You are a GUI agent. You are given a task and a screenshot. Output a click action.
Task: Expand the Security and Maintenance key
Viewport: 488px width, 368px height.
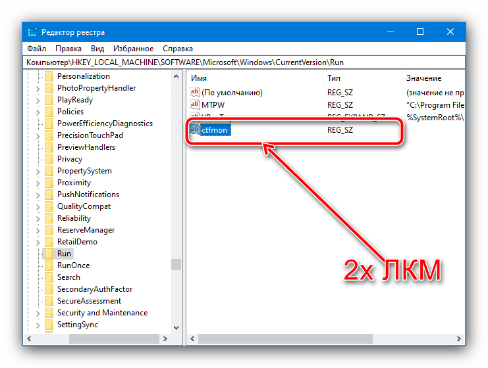tap(38, 313)
